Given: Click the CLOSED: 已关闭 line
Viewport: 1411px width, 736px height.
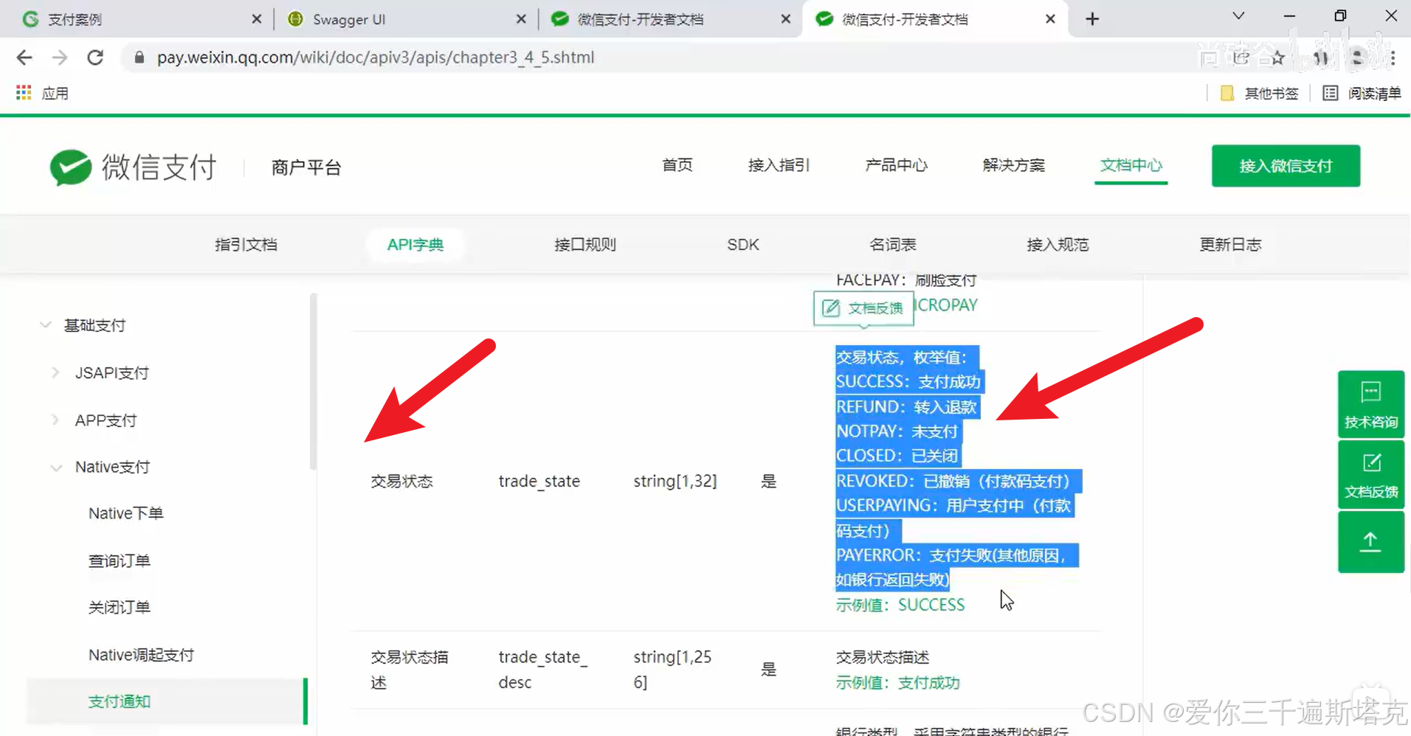Looking at the screenshot, I should point(897,456).
